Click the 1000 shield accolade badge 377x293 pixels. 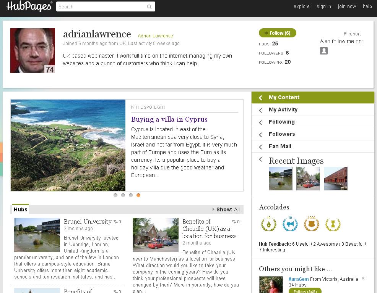311,224
